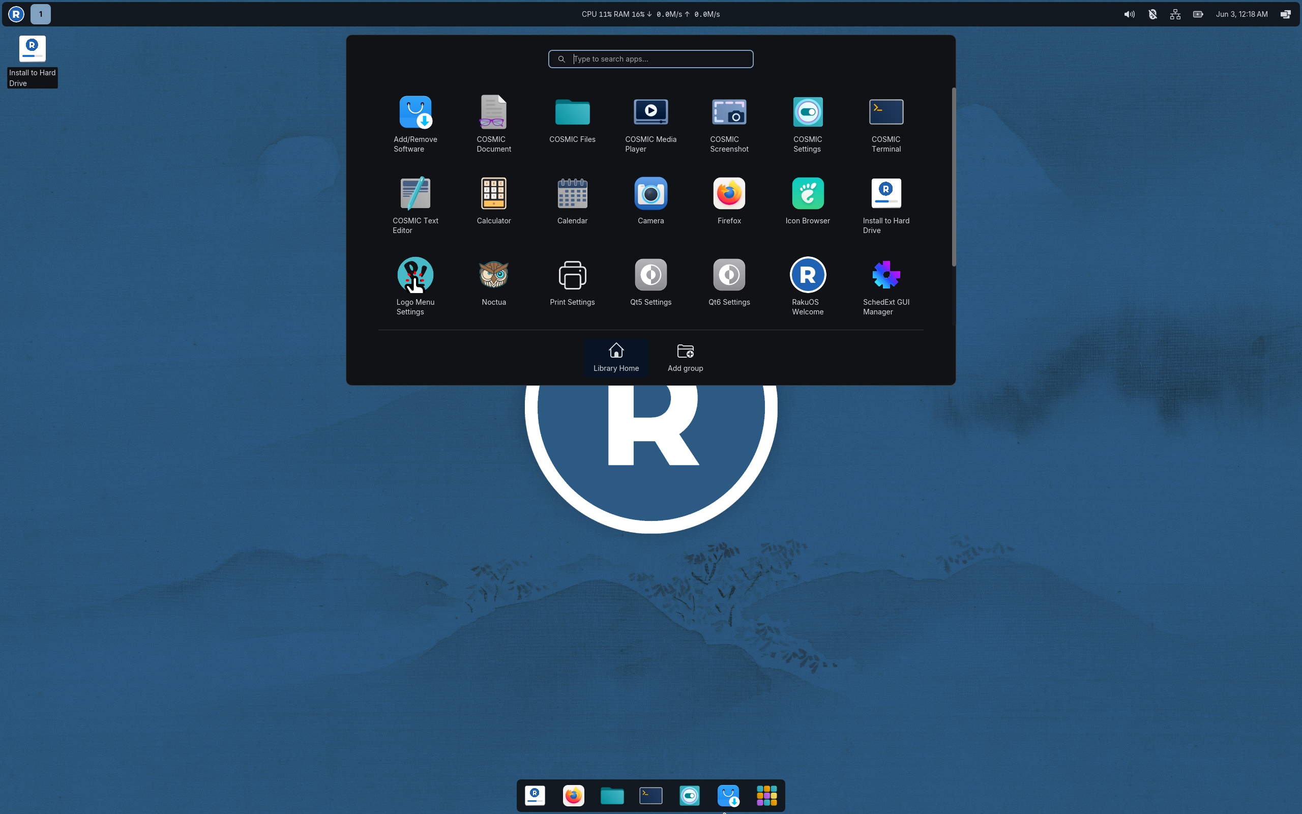Launch Terminal from the dock
1302x814 pixels.
650,795
